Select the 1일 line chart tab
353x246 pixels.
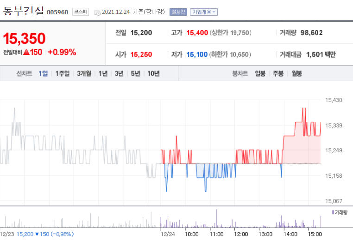pyautogui.click(x=43, y=73)
